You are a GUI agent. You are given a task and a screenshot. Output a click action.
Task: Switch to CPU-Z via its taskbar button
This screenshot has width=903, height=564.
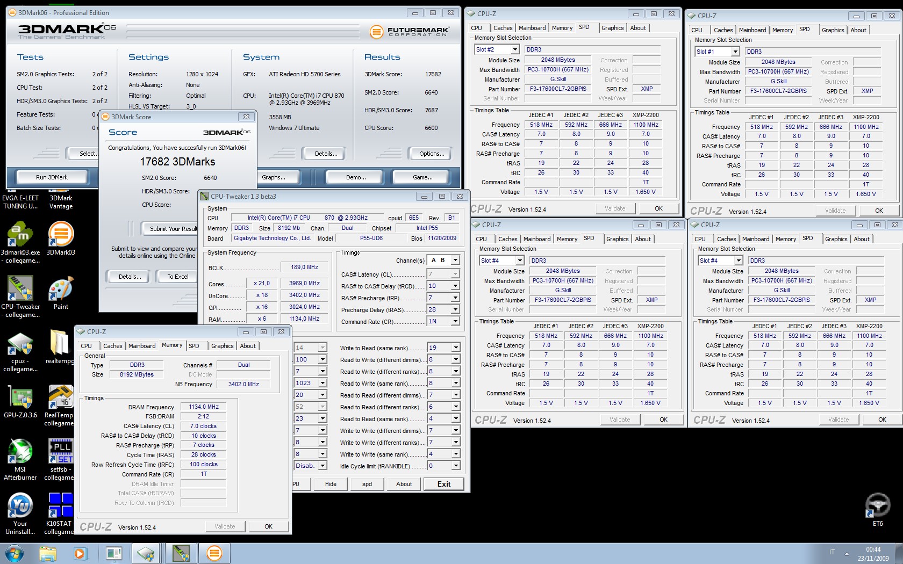click(x=146, y=553)
